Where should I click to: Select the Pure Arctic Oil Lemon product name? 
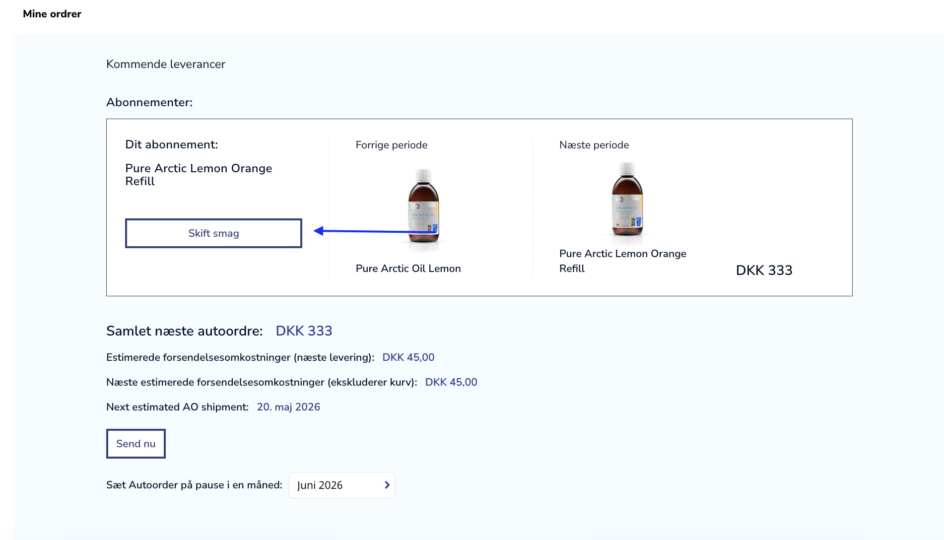pos(408,269)
